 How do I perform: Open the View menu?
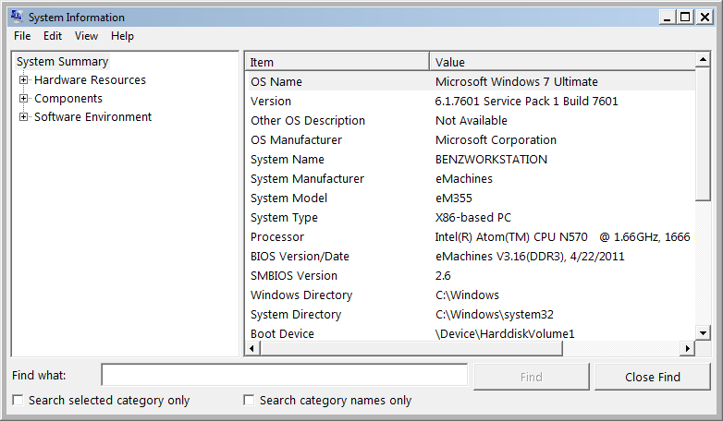click(86, 36)
